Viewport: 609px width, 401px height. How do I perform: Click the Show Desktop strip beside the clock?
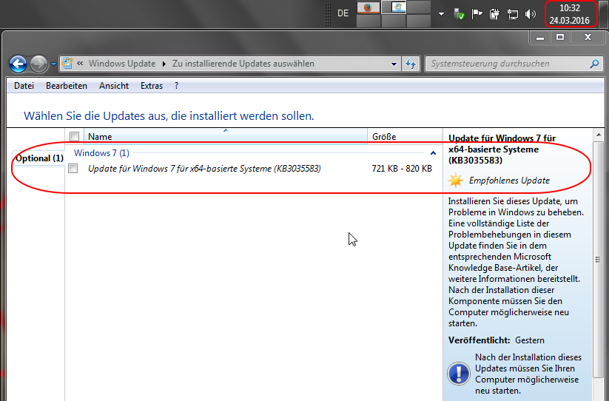pyautogui.click(x=604, y=13)
